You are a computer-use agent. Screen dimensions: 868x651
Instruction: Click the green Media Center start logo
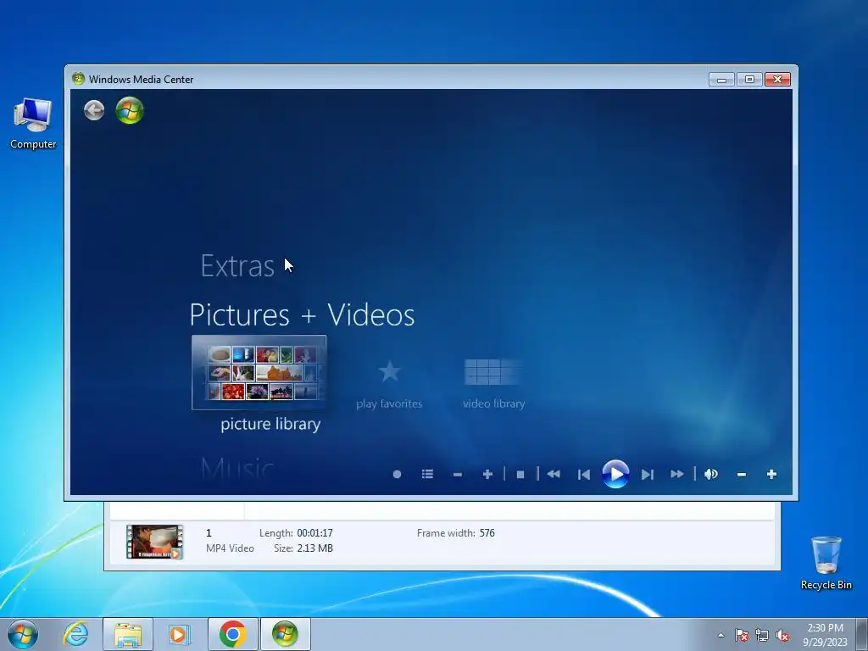(130, 110)
